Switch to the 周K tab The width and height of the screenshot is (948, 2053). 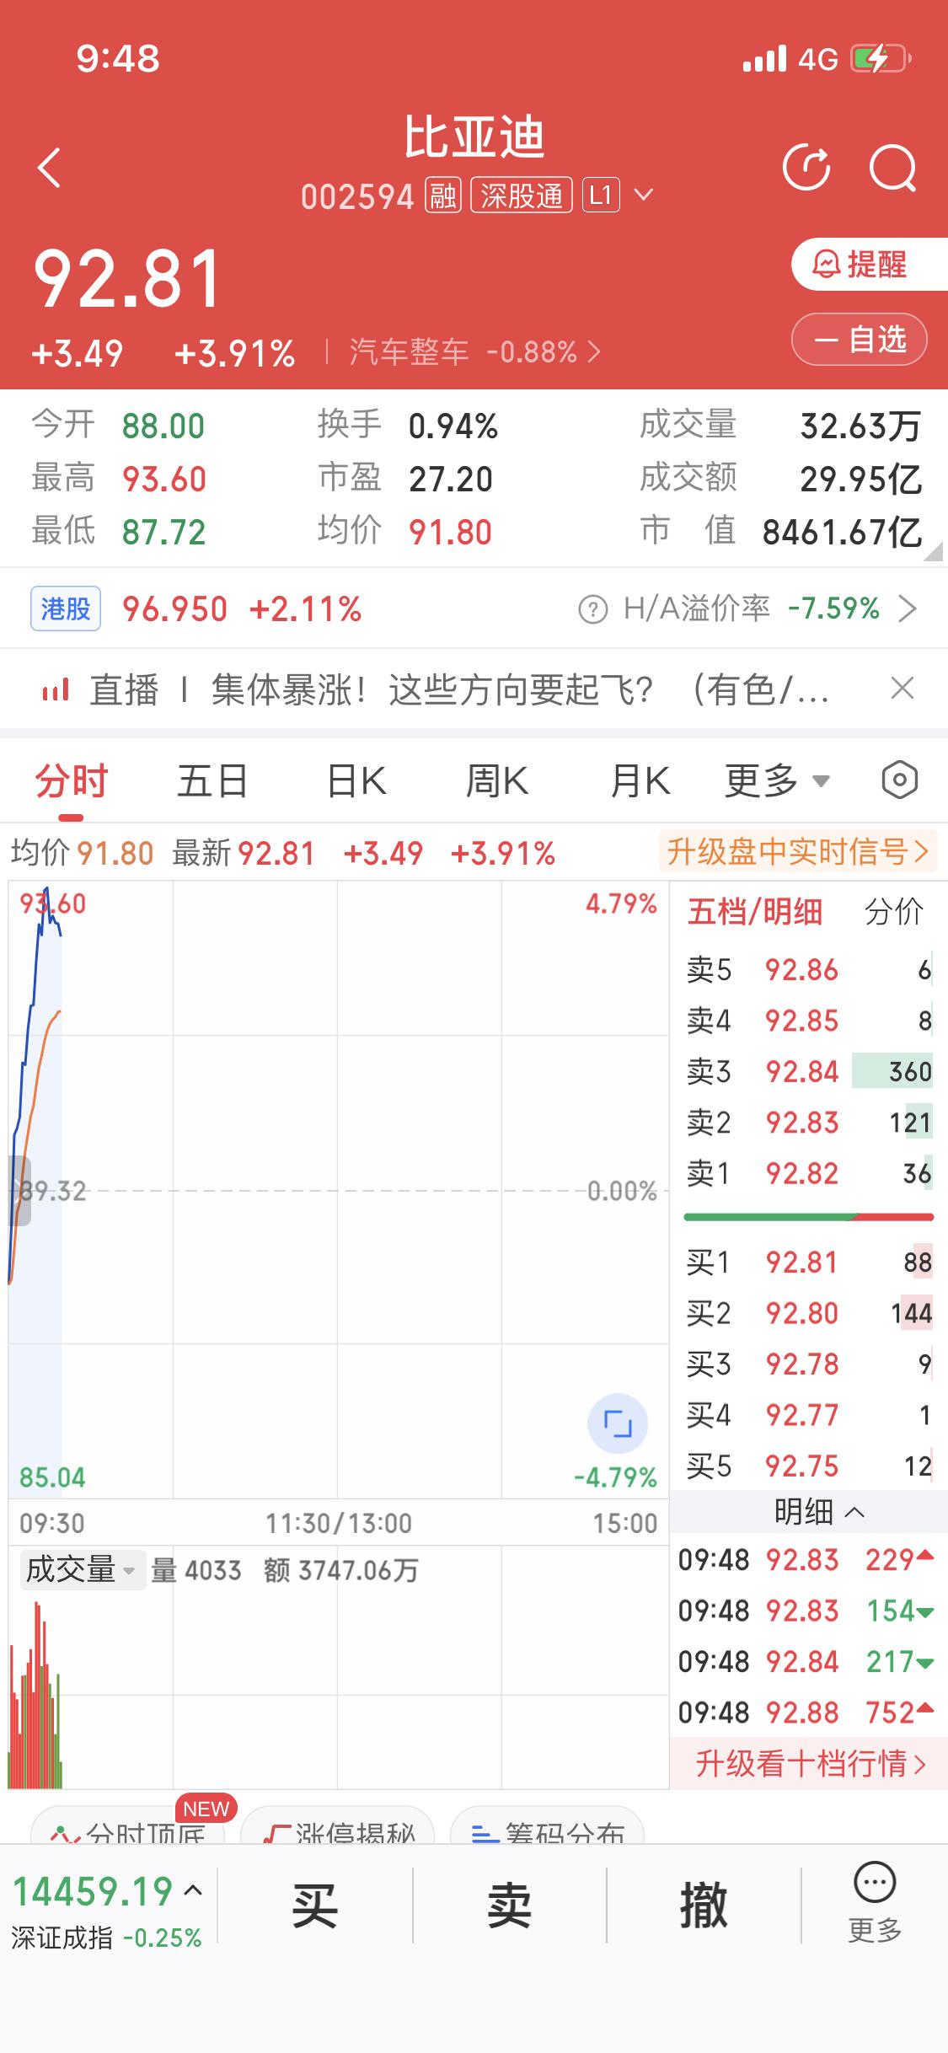point(497,780)
